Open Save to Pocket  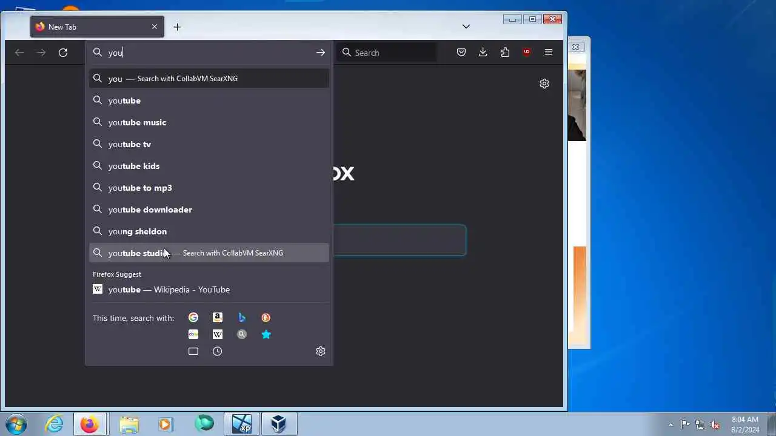tap(461, 53)
